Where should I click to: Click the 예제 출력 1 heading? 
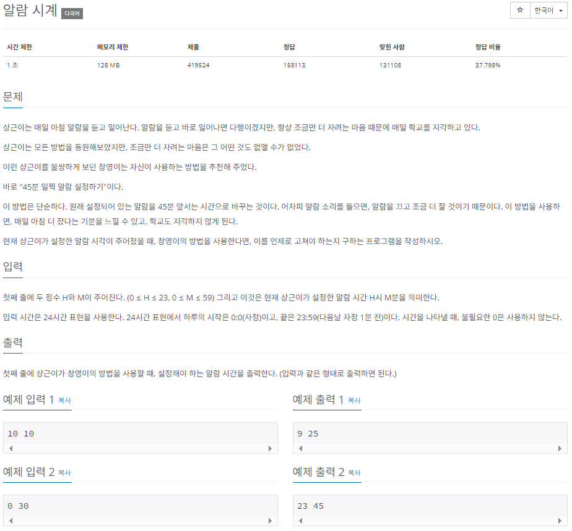pyautogui.click(x=318, y=399)
